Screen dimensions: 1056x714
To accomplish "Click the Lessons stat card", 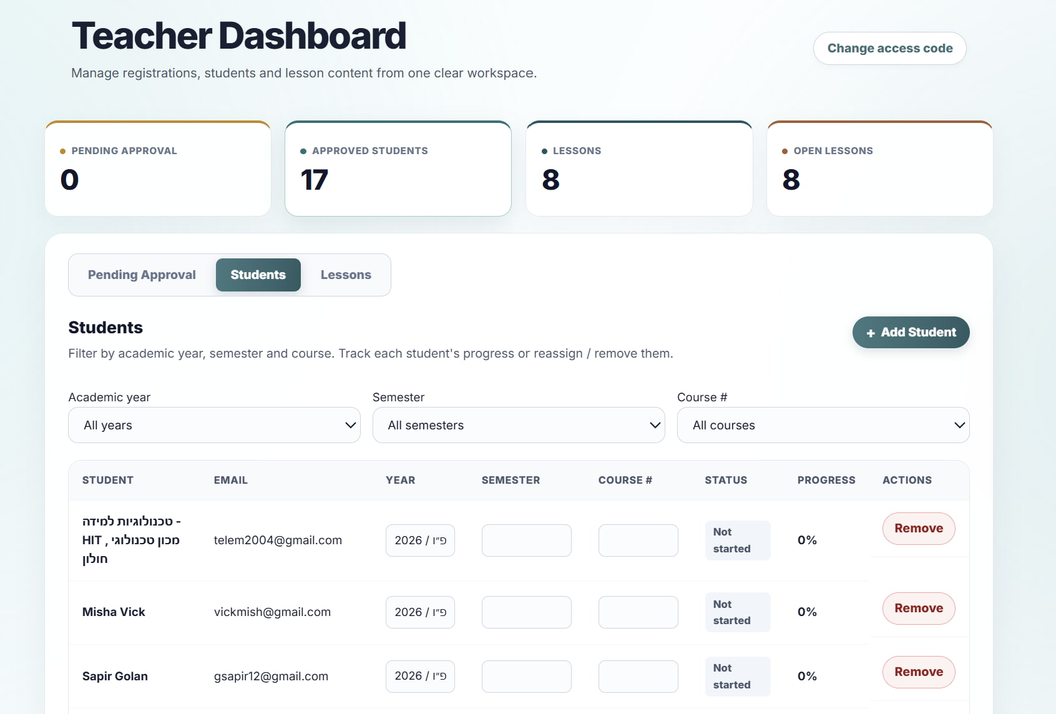I will [x=639, y=169].
